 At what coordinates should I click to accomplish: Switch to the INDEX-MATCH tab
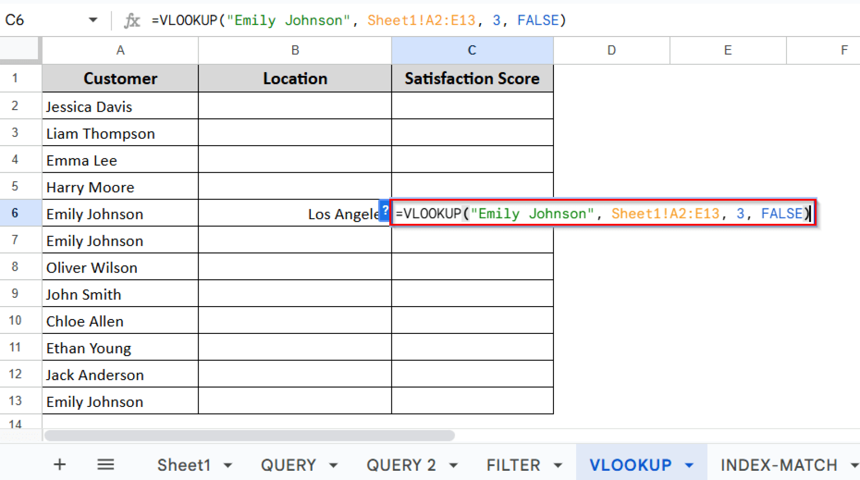(779, 465)
